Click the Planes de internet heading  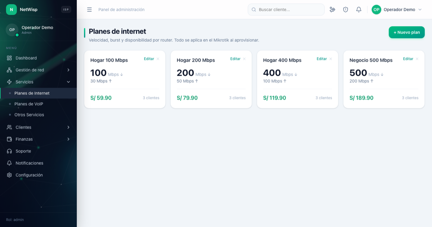click(117, 32)
